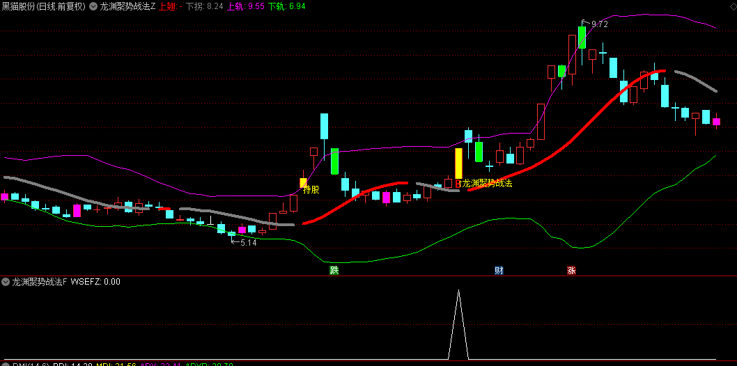Viewport: 737px width, 366px height.
Task: Click the blue 财 event marker
Action: click(x=499, y=270)
